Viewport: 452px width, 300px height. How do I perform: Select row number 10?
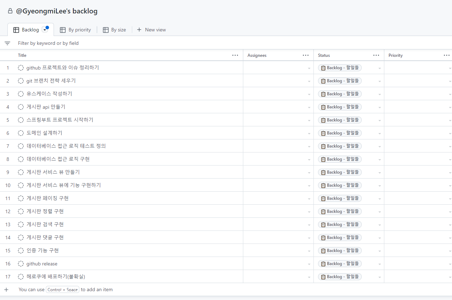[8, 185]
